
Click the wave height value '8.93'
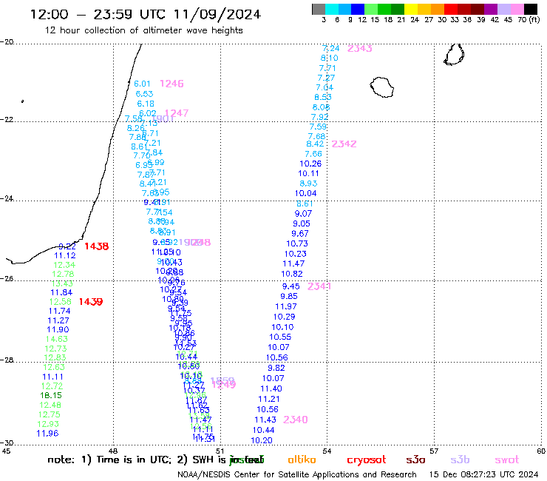[308, 184]
